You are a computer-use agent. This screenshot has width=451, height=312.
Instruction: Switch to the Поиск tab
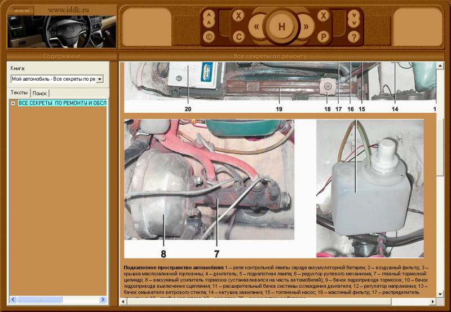point(39,93)
